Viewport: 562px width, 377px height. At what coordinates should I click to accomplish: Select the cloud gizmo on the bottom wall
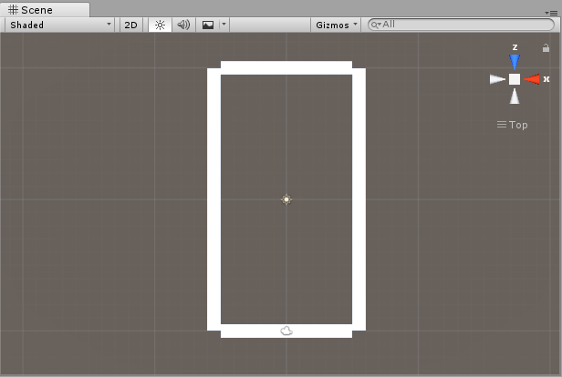286,331
